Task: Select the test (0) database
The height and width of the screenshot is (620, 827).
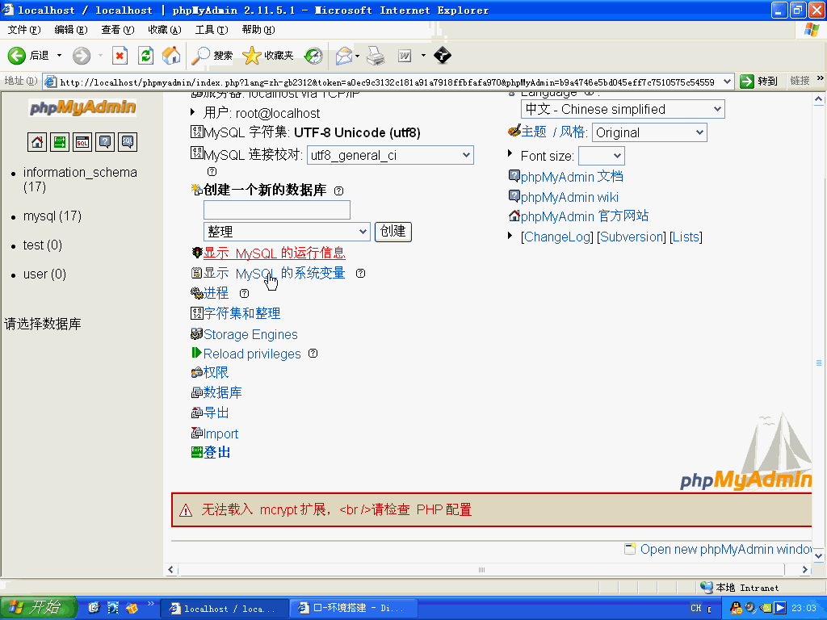Action: (43, 245)
